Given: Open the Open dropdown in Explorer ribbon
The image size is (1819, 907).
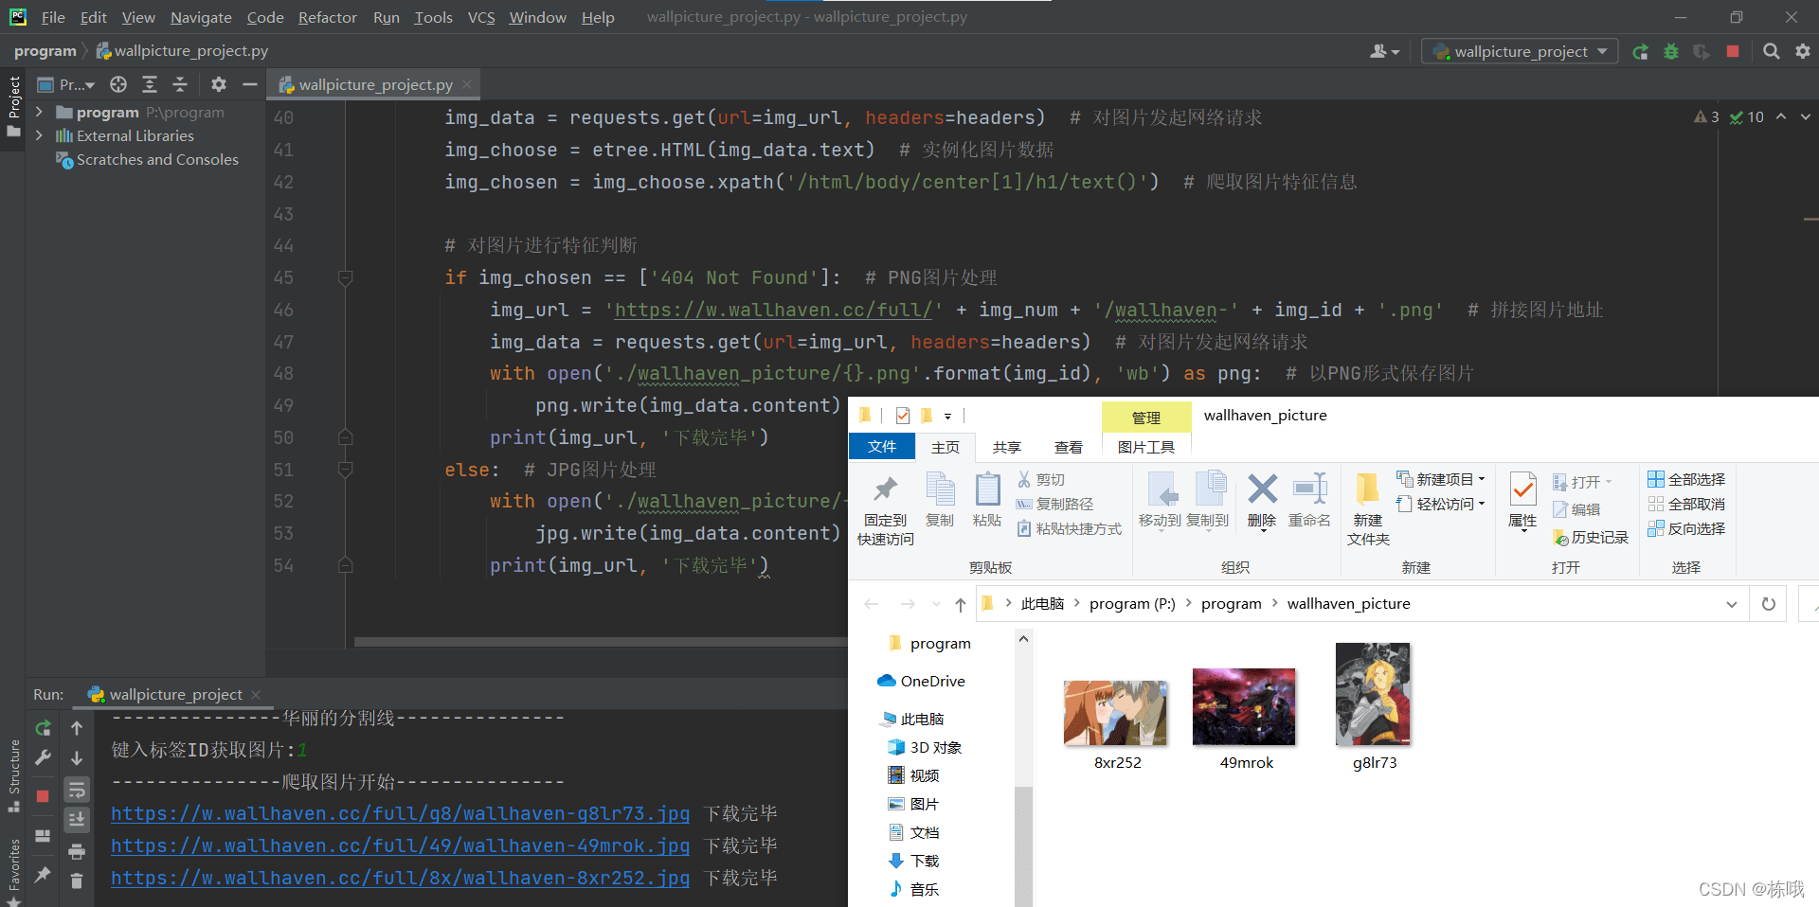Looking at the screenshot, I should (x=1583, y=482).
